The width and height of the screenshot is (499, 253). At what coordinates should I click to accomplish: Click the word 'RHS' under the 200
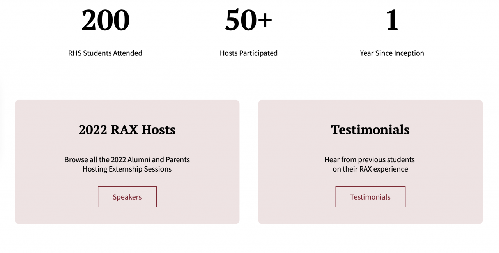pos(75,53)
